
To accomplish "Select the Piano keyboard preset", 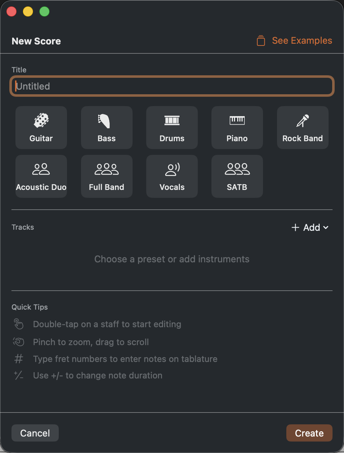I will point(237,121).
